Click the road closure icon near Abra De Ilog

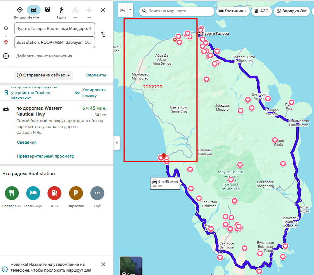[x=175, y=40]
